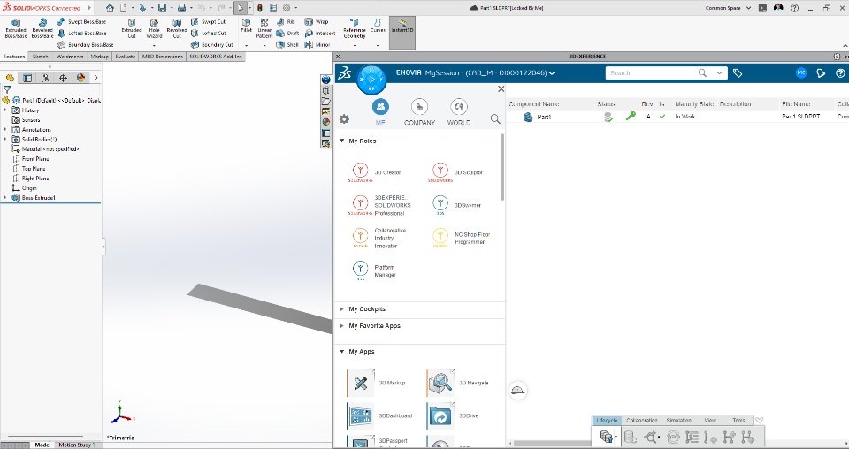The height and width of the screenshot is (449, 849).
Task: Choose the Swept Cut tool
Action: (x=208, y=21)
